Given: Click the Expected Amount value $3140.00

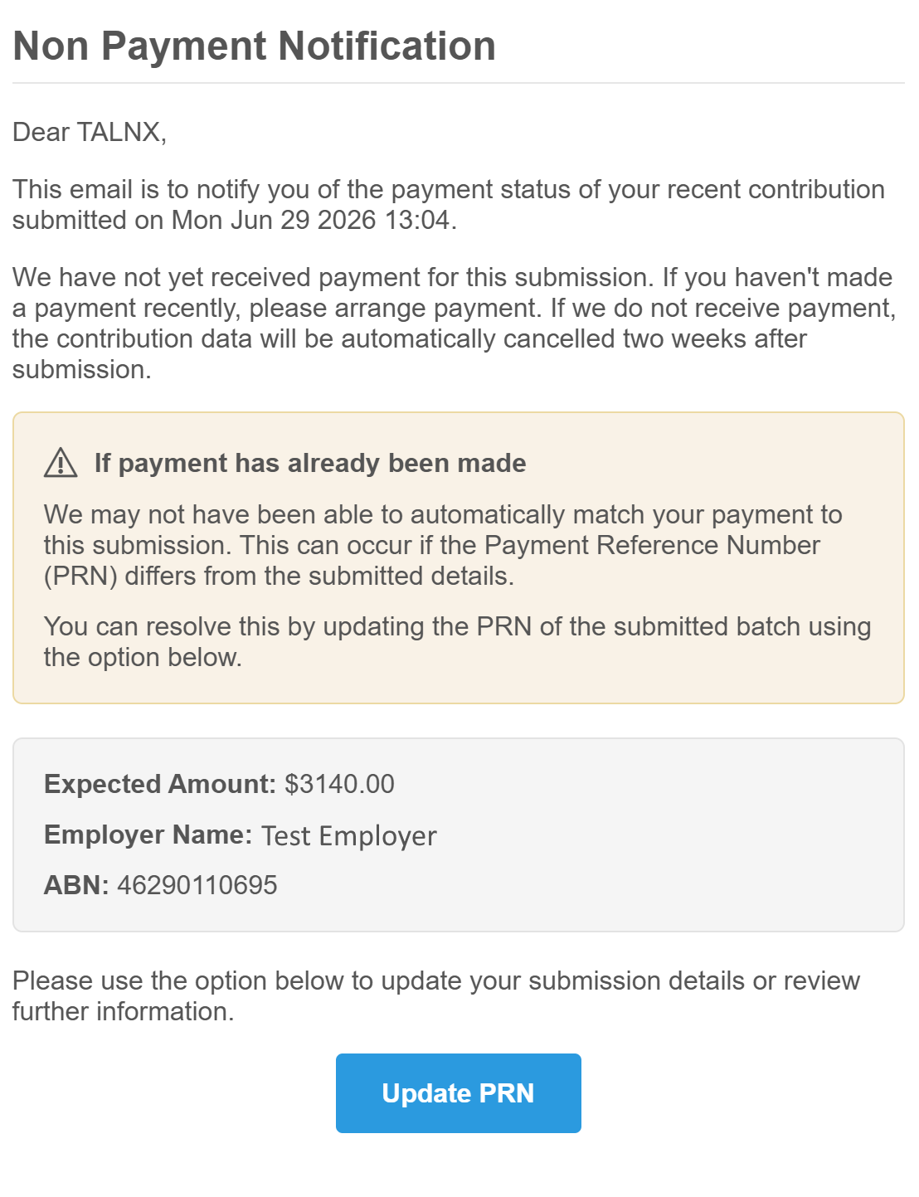Looking at the screenshot, I should (339, 784).
